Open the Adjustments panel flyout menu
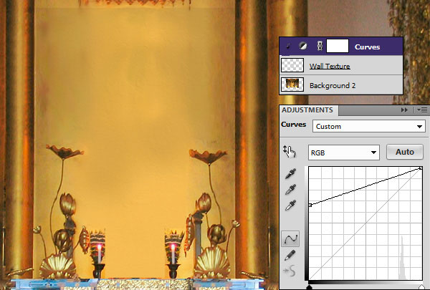Screen dimensions: 430x290 click(x=422, y=110)
